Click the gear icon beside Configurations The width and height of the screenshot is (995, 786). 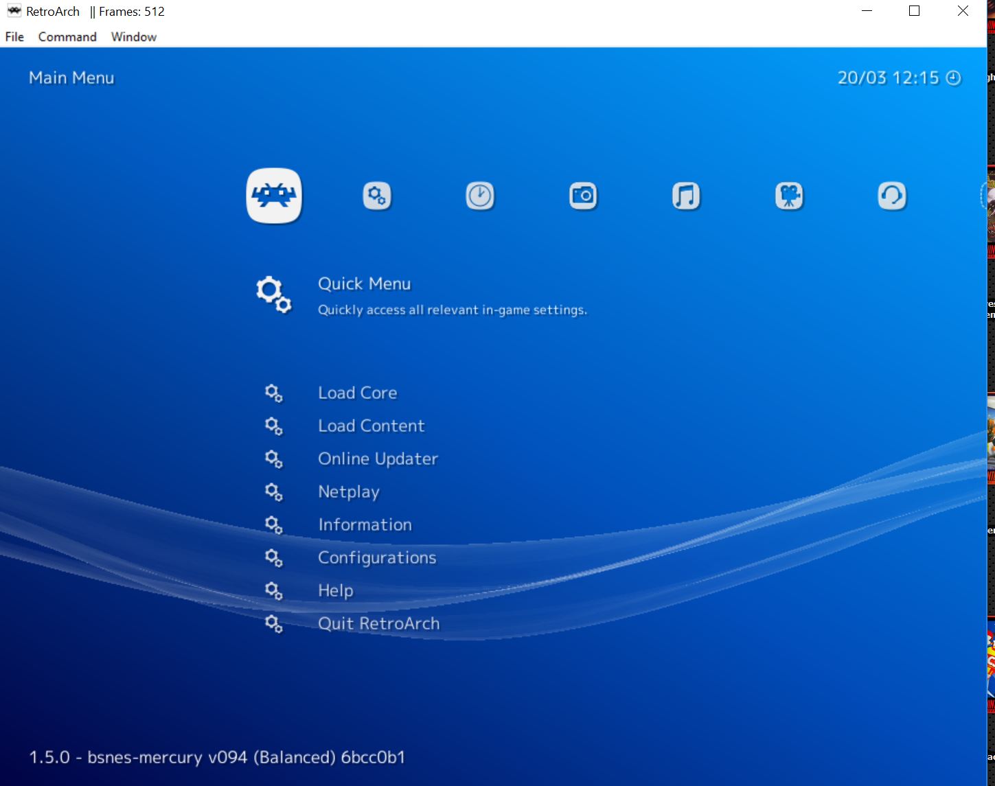point(274,558)
